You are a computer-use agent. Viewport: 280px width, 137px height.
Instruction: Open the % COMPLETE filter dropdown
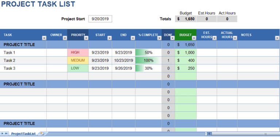pyautogui.click(x=159, y=38)
